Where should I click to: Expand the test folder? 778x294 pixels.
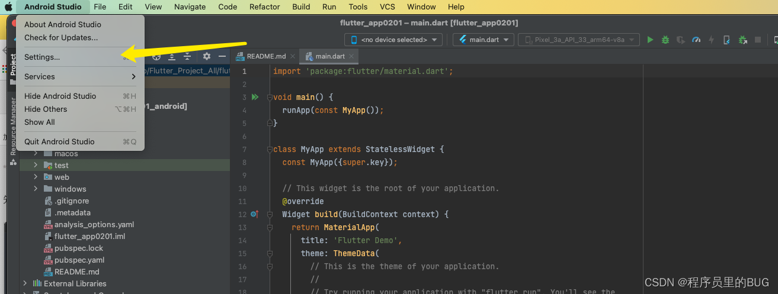[36, 165]
